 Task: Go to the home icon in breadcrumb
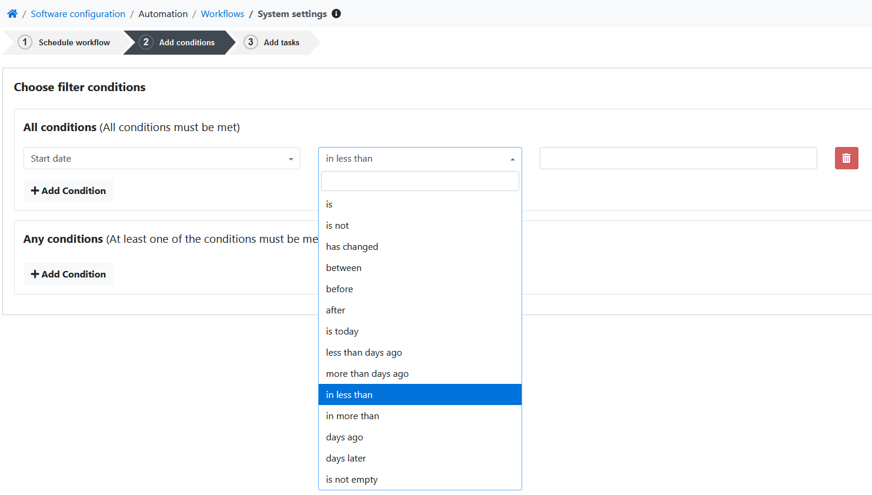12,14
